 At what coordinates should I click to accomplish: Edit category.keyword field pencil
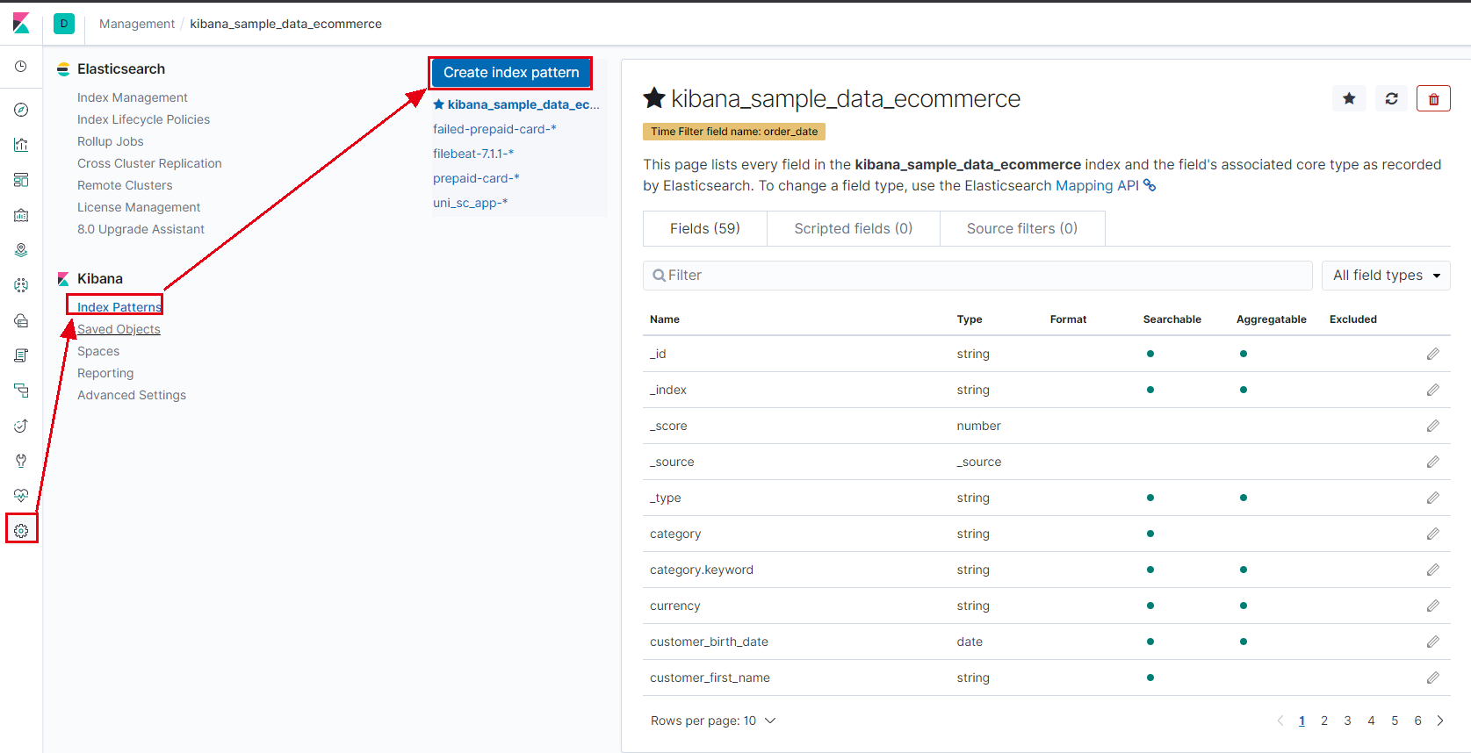[1433, 570]
